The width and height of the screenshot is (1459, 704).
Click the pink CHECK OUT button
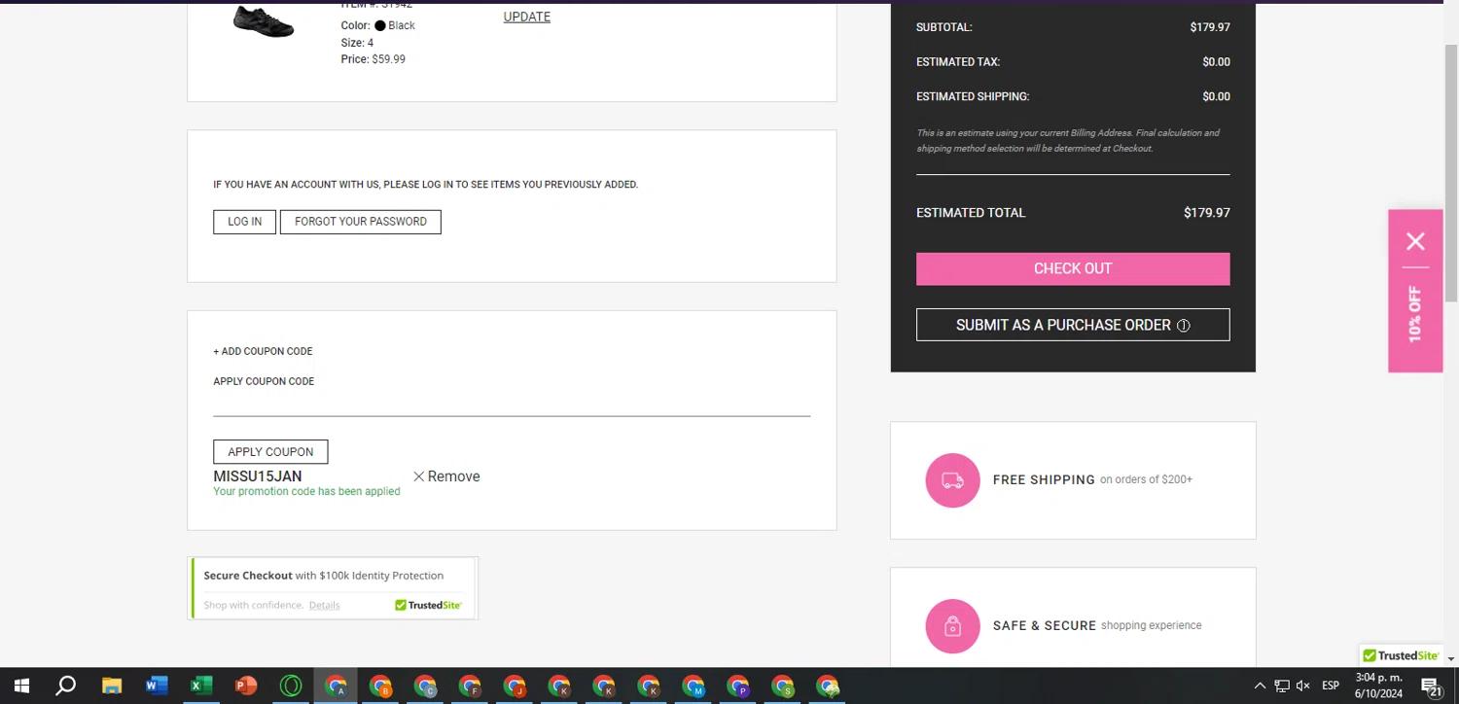pyautogui.click(x=1072, y=268)
